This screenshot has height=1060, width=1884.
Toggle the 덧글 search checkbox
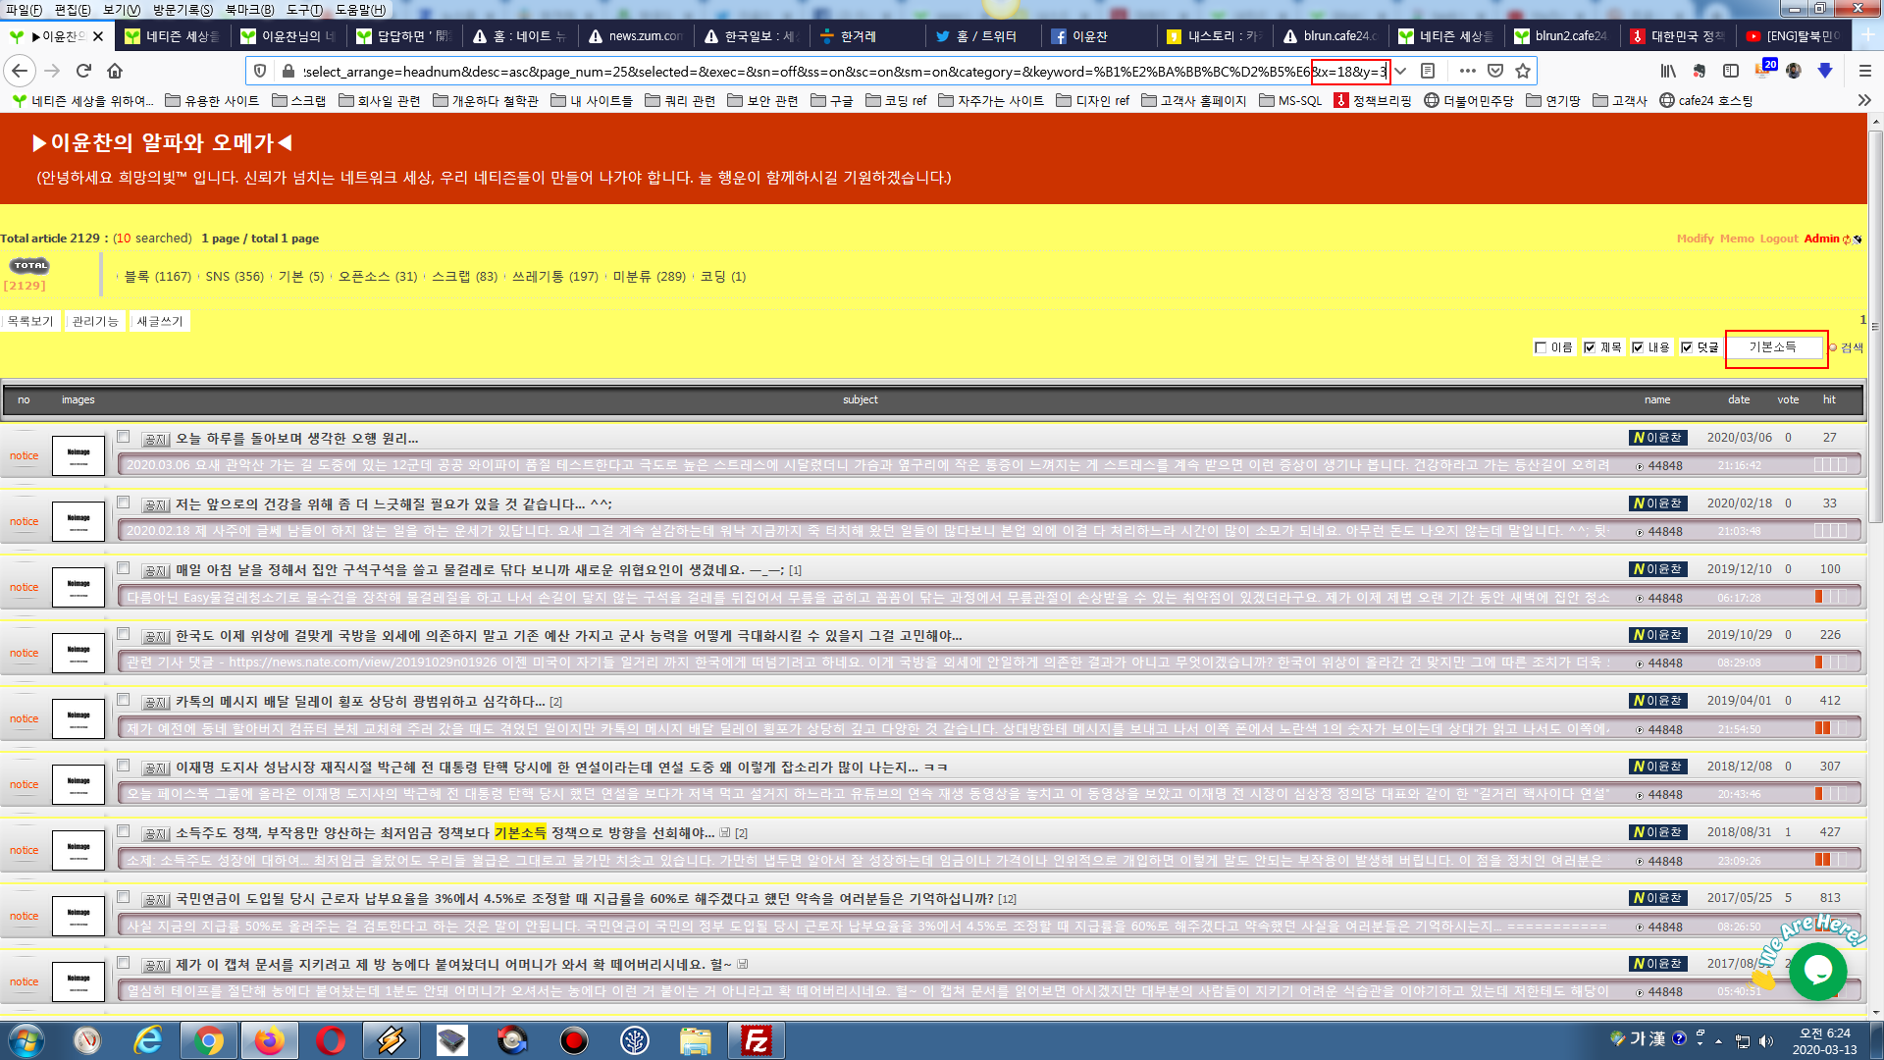(x=1687, y=347)
